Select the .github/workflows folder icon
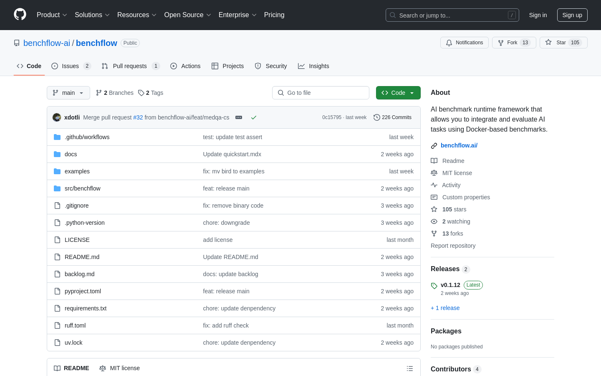Image resolution: width=601 pixels, height=376 pixels. click(x=57, y=137)
